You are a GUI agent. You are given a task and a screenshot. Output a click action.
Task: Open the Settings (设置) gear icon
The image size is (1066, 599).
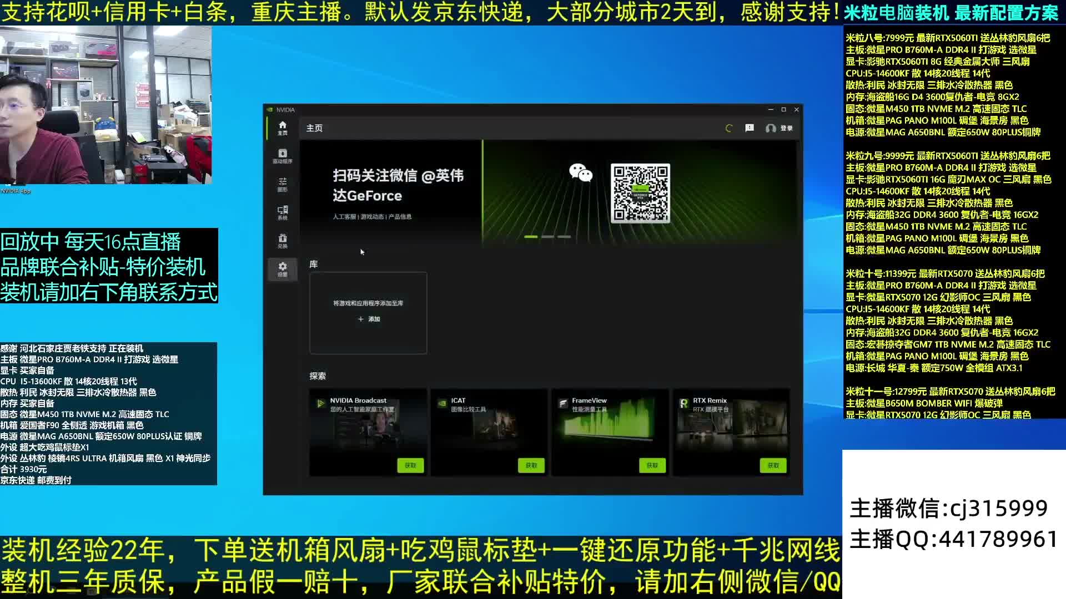pos(282,269)
